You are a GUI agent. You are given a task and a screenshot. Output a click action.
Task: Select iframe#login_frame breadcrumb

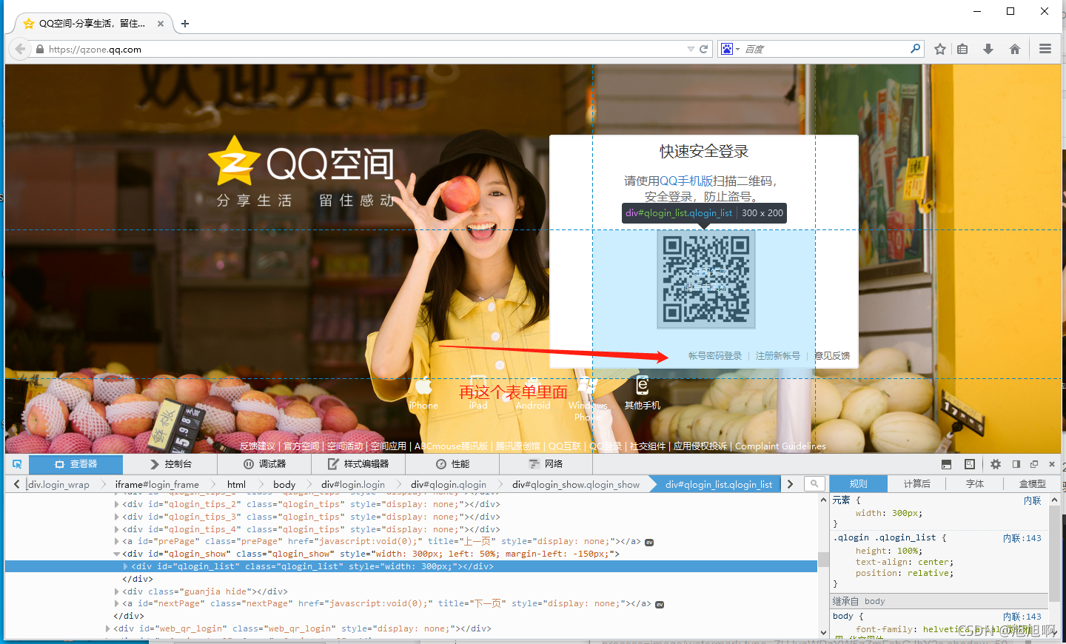click(x=157, y=484)
